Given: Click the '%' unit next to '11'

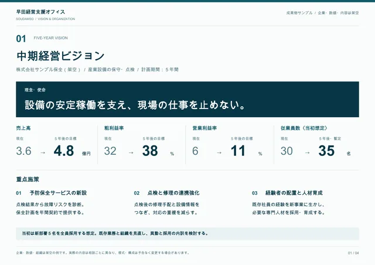Looking at the screenshot, I should (x=260, y=154).
